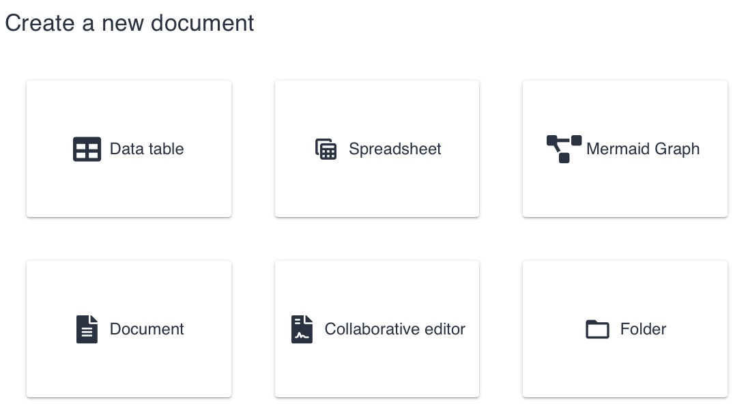The height and width of the screenshot is (415, 748).
Task: Open the Collaborative editor card
Action: 377,328
